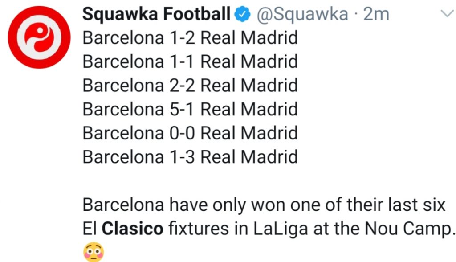Click the 0-0 score in the tweet
The height and width of the screenshot is (262, 456).
pyautogui.click(x=182, y=133)
